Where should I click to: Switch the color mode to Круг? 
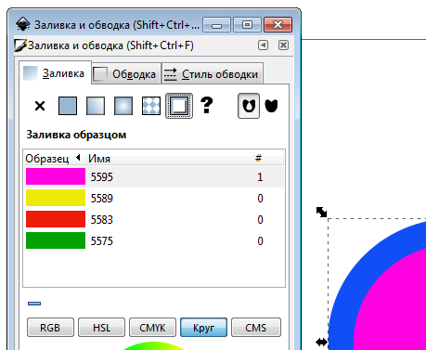203,328
